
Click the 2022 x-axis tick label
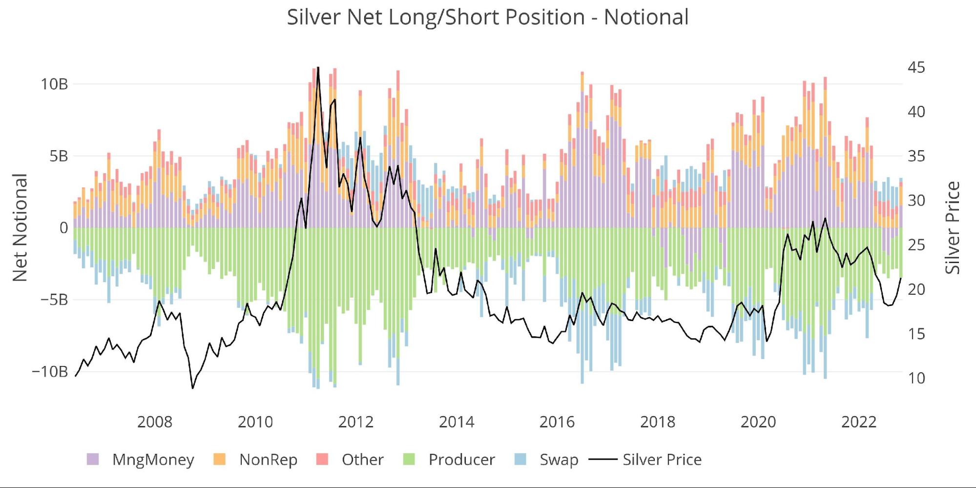point(858,422)
